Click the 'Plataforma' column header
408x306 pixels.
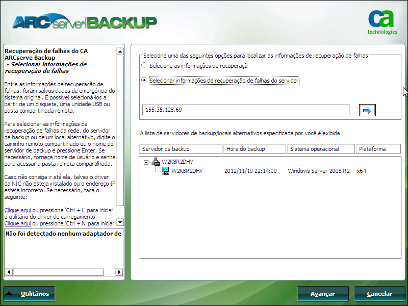(378, 149)
